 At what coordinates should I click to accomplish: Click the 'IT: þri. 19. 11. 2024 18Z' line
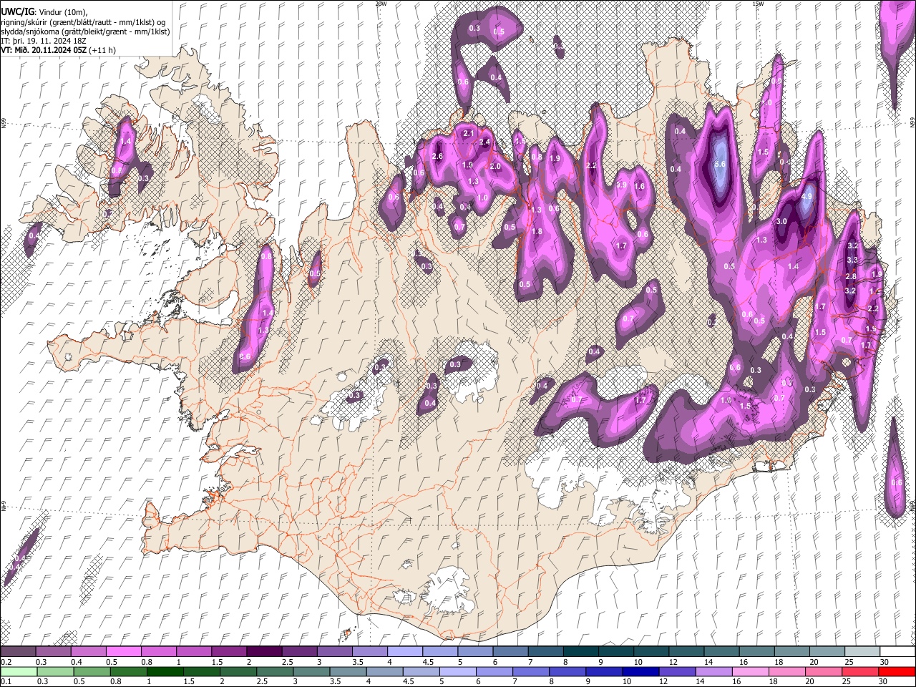(x=44, y=41)
